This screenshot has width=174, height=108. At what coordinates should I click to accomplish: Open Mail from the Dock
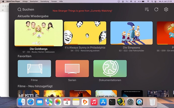pyautogui.click(x=40, y=102)
